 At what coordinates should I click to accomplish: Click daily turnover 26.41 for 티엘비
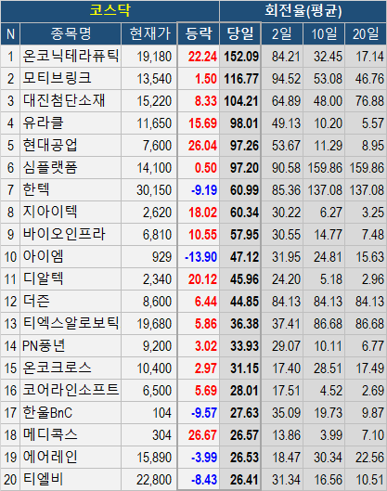coord(244,480)
